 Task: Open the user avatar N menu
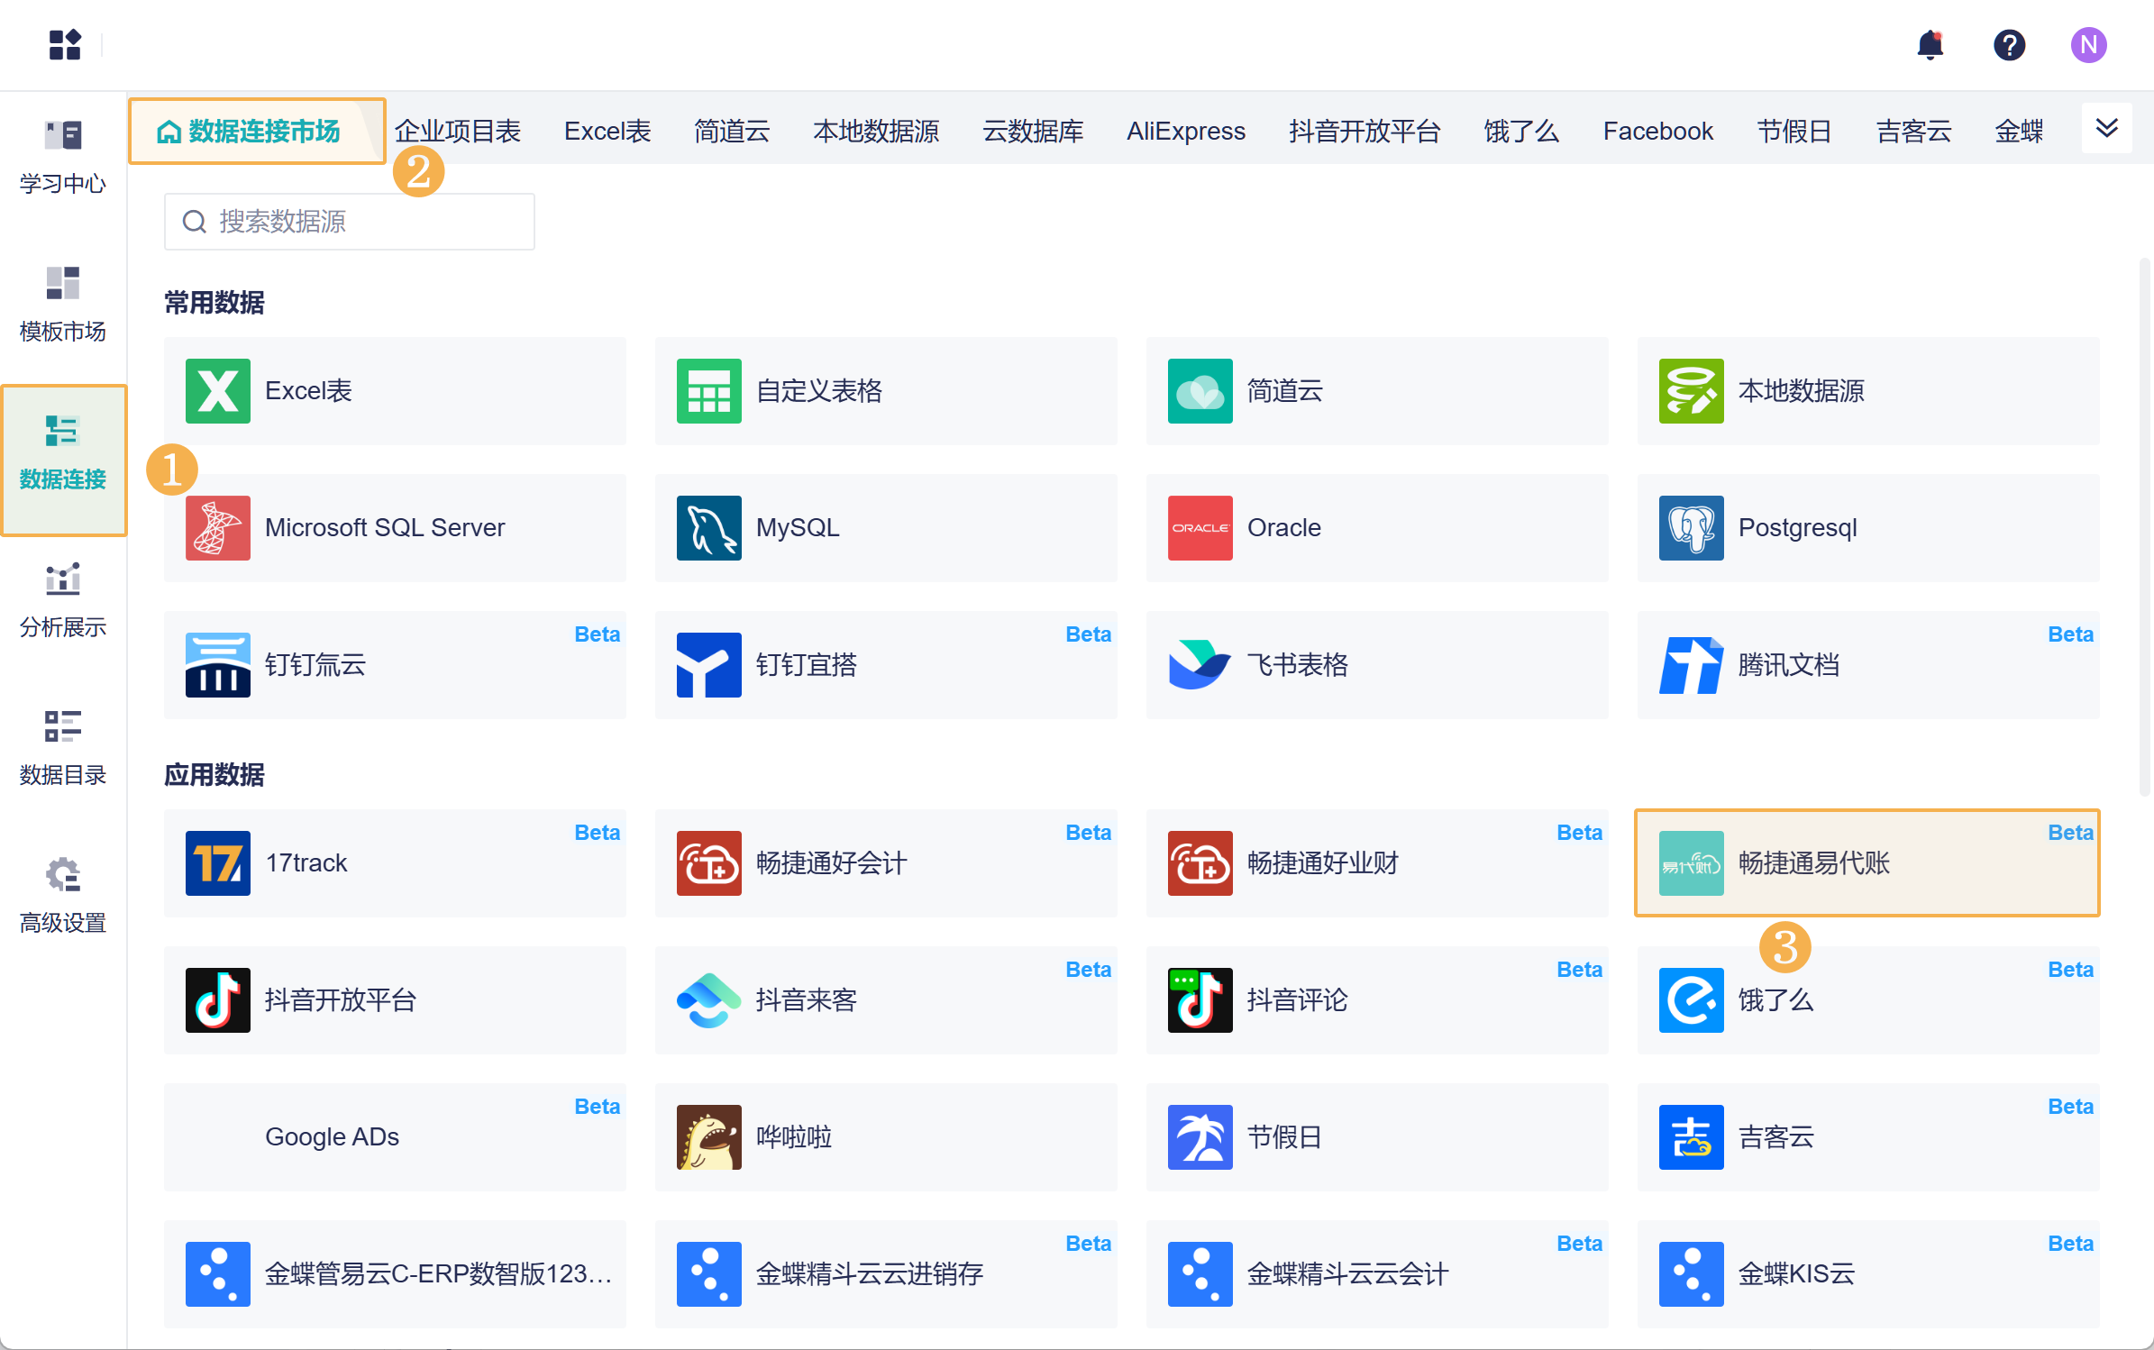click(x=2087, y=45)
